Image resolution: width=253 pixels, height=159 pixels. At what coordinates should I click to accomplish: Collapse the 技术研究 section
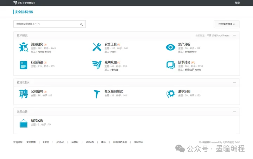click(x=234, y=35)
